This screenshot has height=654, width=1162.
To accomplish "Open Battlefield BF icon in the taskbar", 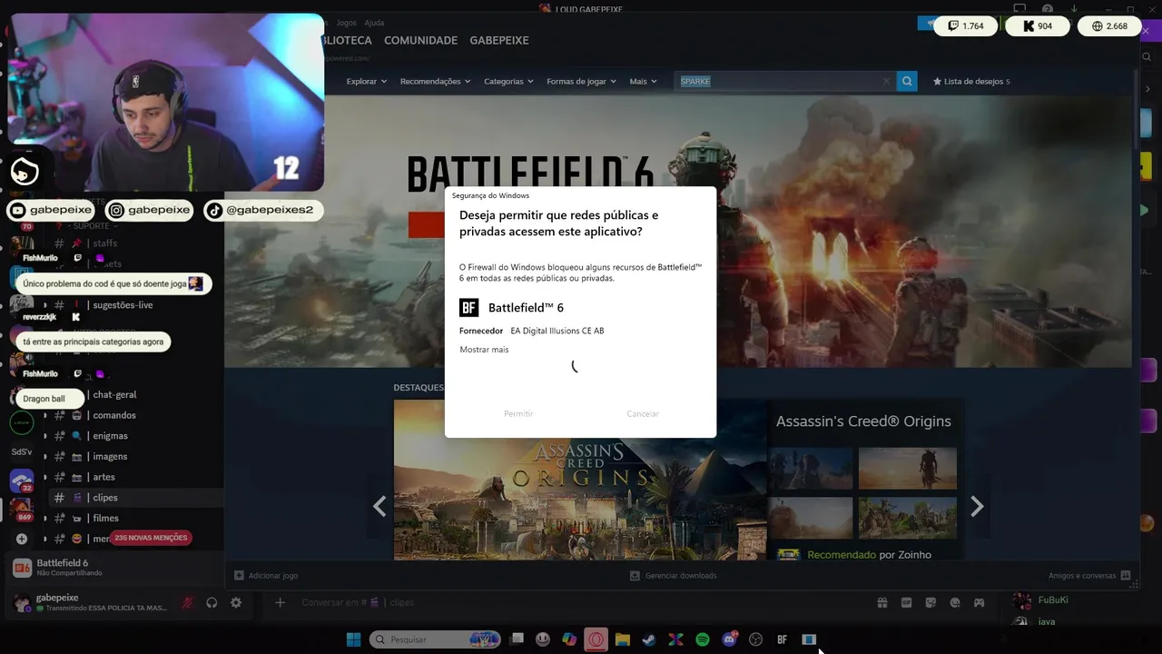I will click(782, 639).
